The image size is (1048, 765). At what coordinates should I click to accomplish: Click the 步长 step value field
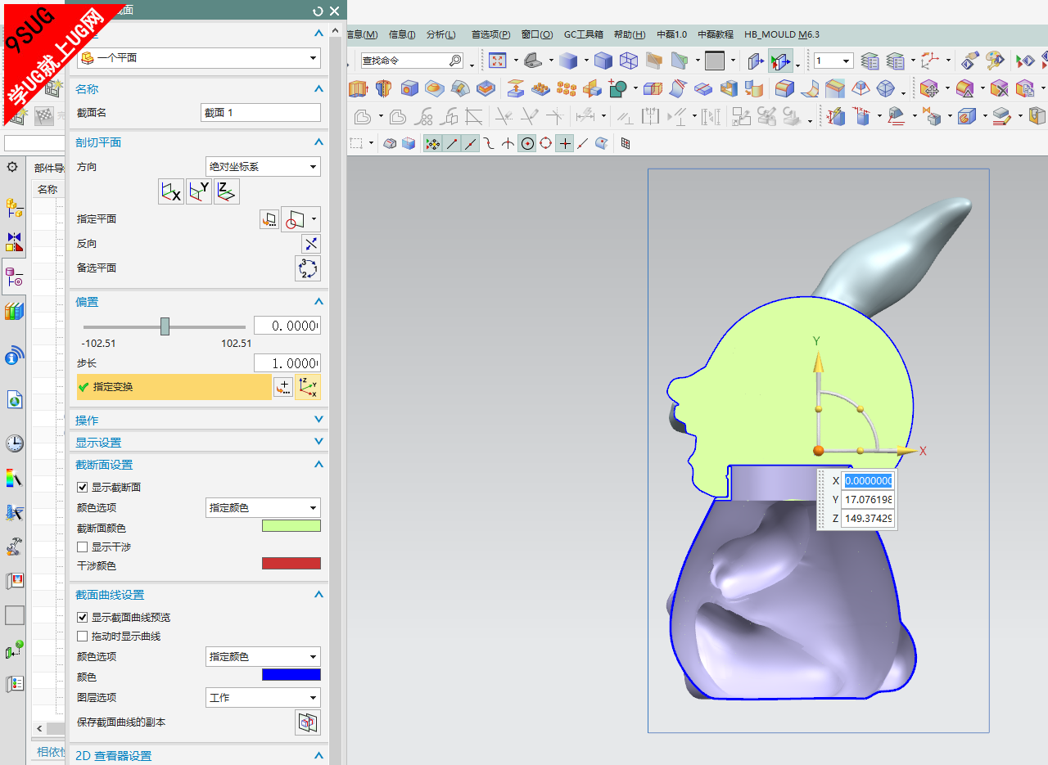[x=287, y=363]
